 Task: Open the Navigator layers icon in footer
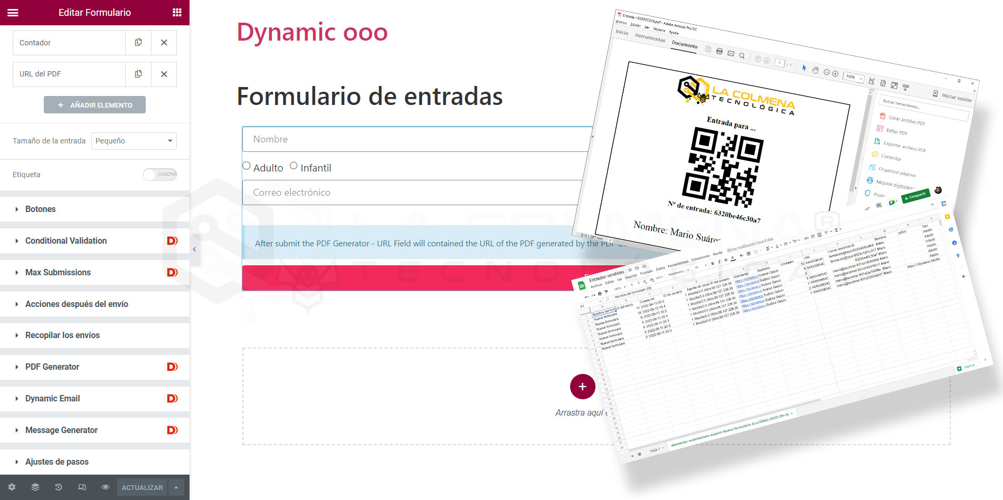35,487
